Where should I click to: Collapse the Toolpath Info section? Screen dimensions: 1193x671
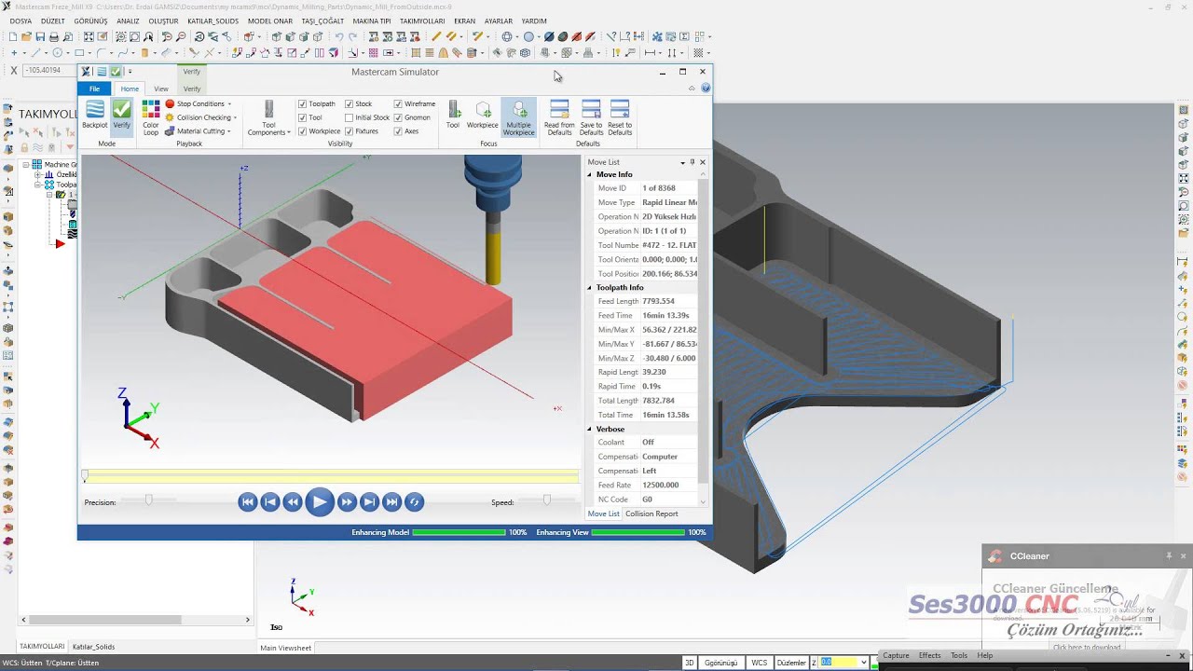(x=590, y=287)
